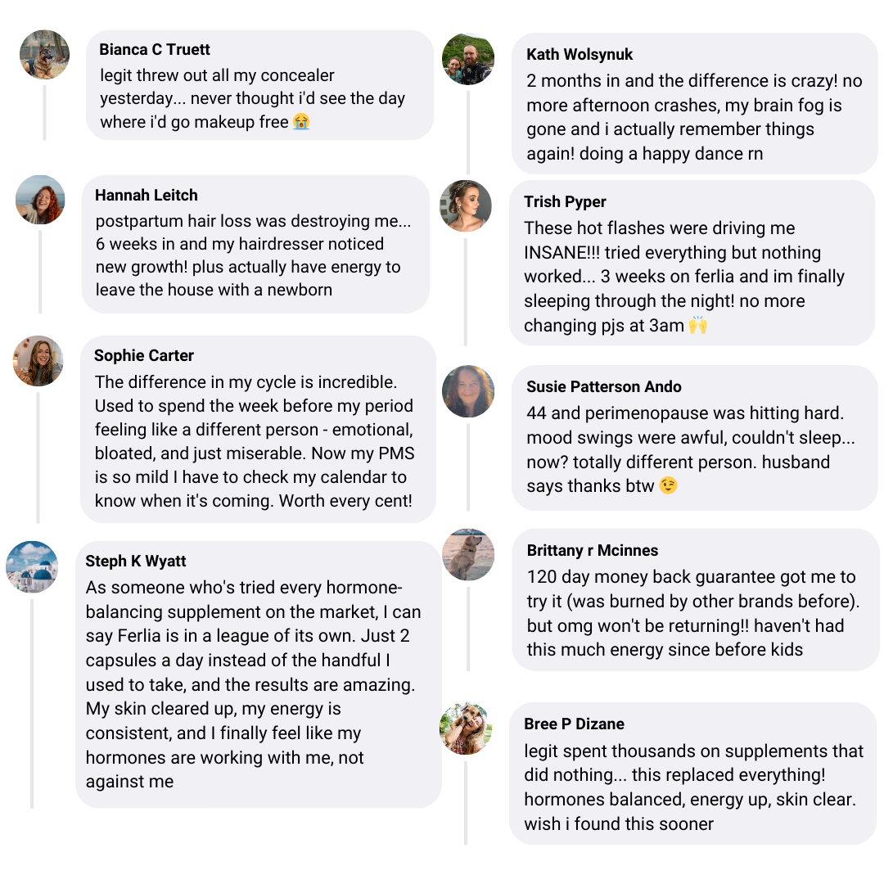884x884 pixels.
Task: Click Bree P Dizane's profile picture
Action: coord(466,728)
